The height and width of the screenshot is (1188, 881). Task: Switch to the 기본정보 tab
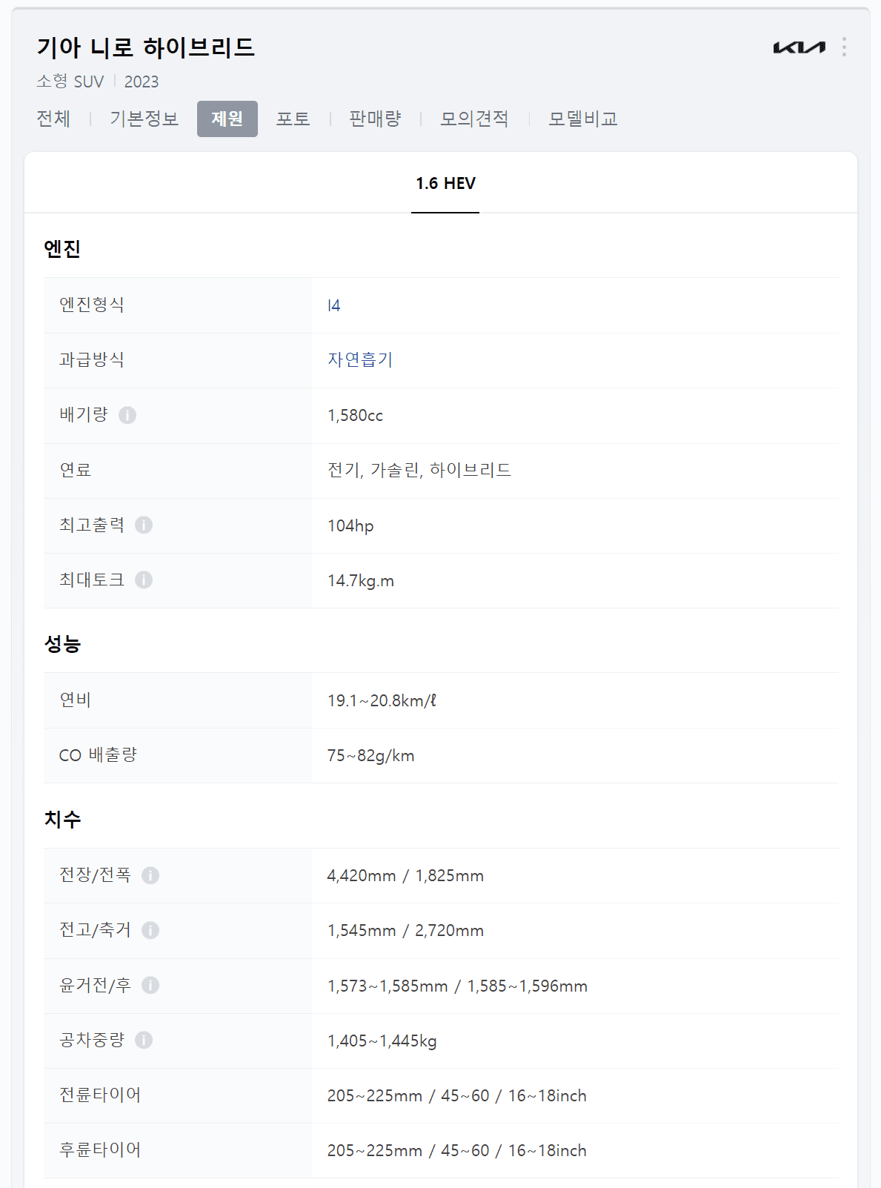(144, 119)
